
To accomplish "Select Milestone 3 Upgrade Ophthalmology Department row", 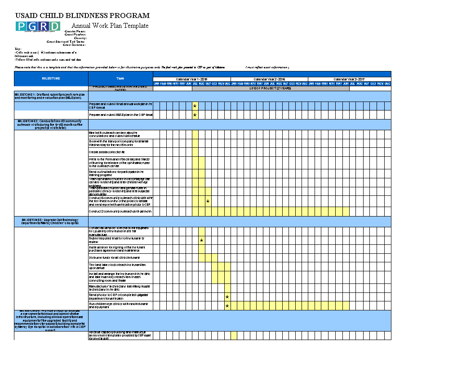I will click(x=51, y=221).
